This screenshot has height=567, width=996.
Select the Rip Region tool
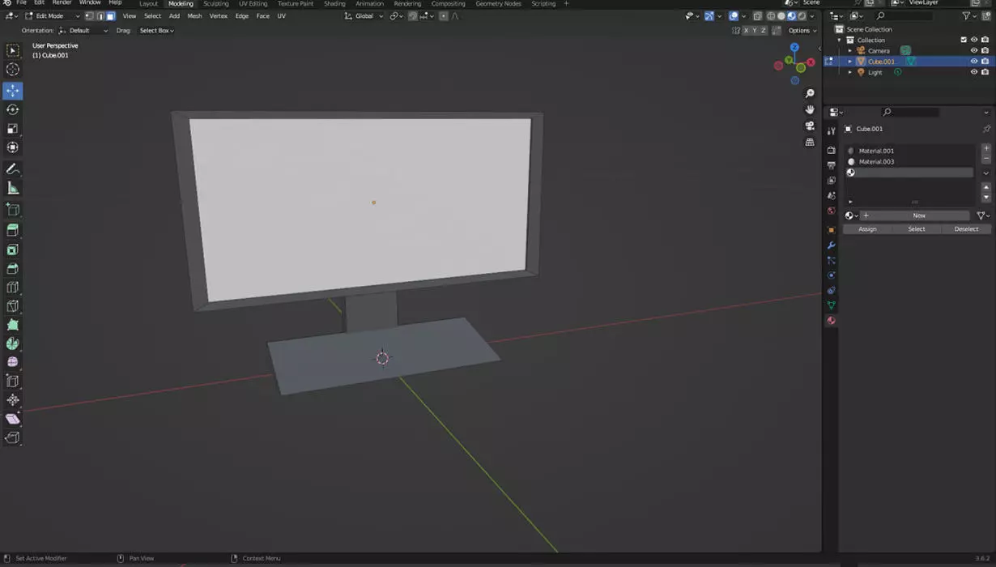tap(13, 437)
